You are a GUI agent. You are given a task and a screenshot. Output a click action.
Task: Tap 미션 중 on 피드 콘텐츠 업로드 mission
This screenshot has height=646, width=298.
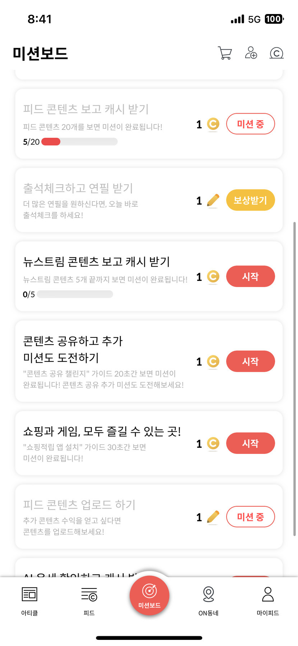[x=250, y=517]
